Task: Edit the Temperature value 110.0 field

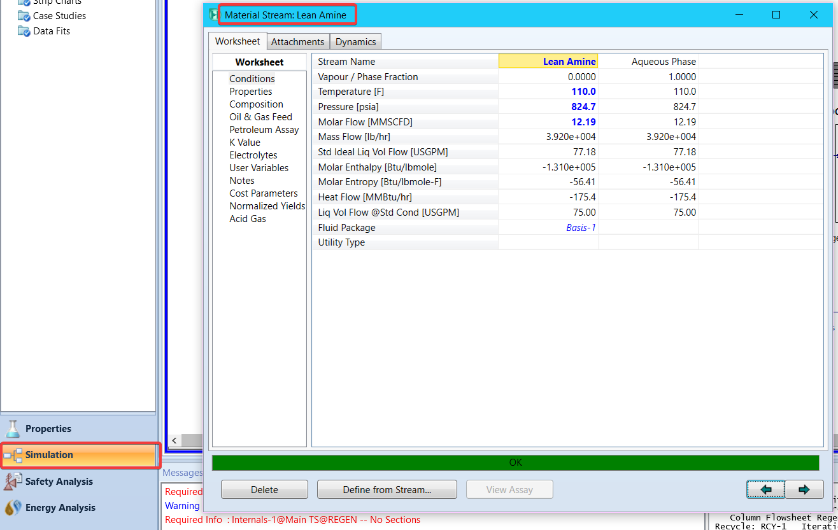Action: (548, 92)
